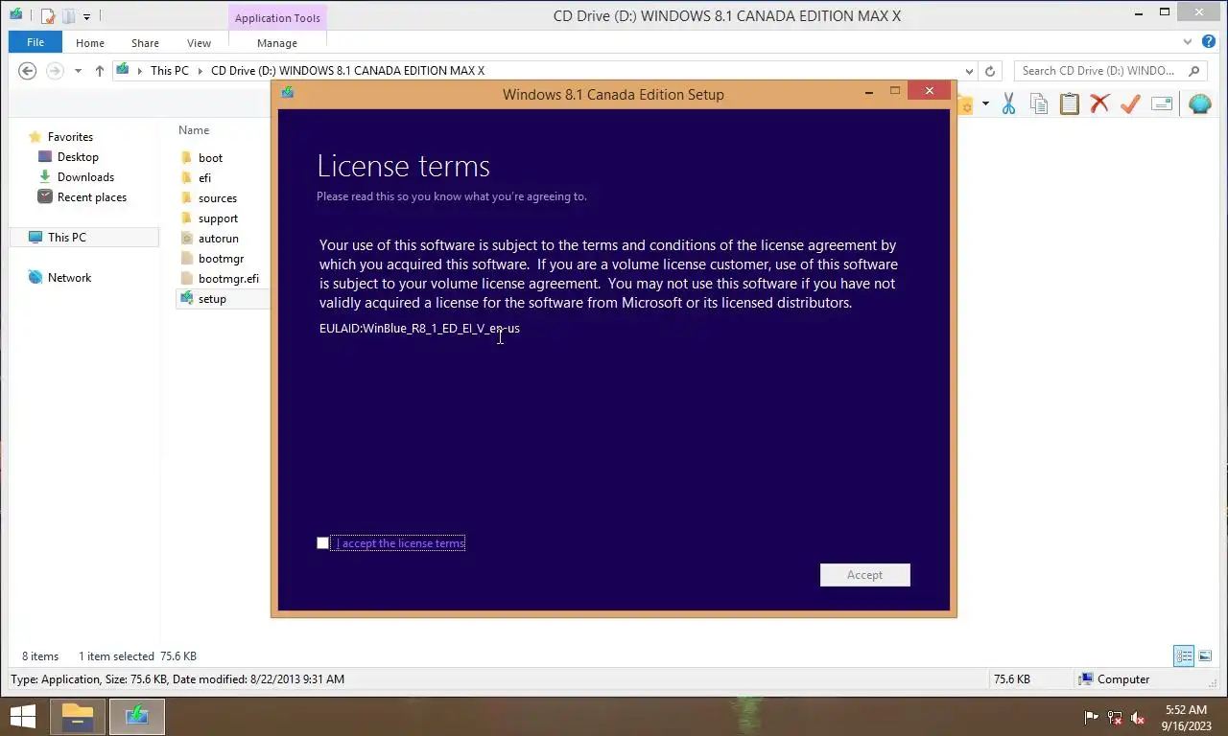Screen dimensions: 1228x736
Task: Click the red X Delete icon
Action: click(x=1100, y=104)
